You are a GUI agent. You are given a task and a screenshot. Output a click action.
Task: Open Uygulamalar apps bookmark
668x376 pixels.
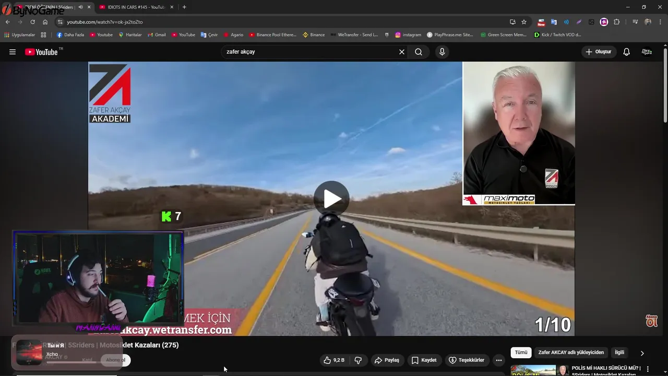point(20,35)
